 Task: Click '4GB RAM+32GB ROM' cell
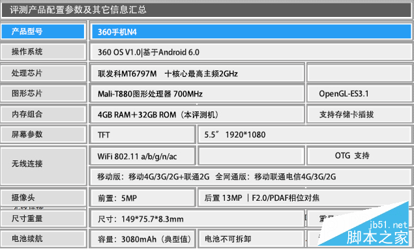pyautogui.click(x=198, y=115)
